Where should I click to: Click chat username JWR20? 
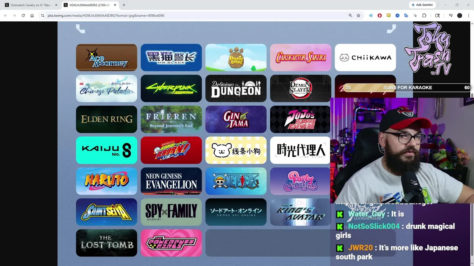tap(361, 248)
